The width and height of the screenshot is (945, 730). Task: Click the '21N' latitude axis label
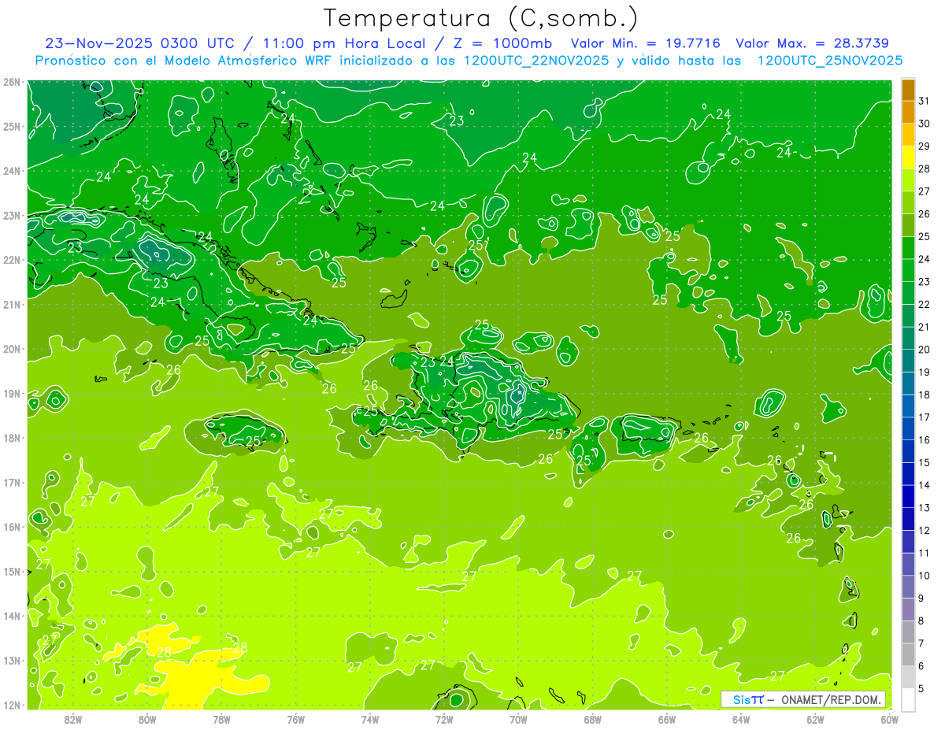(12, 305)
